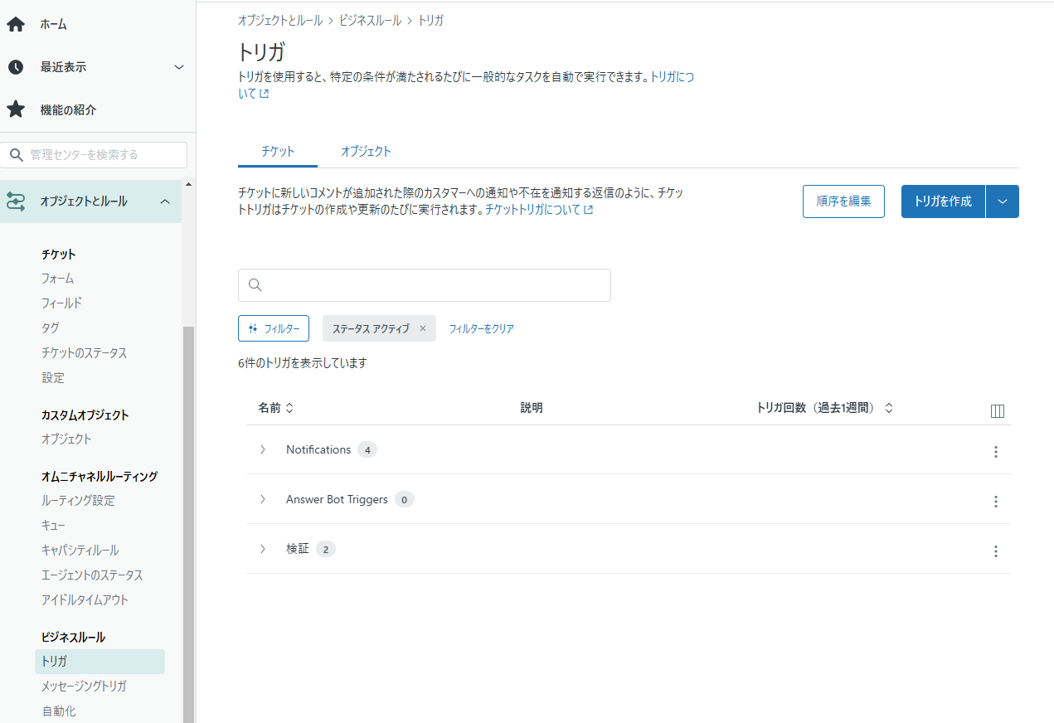This screenshot has width=1054, height=723.
Task: Select チケットのステータス in the sidebar
Action: [85, 353]
